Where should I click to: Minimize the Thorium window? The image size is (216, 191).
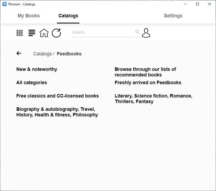click(x=185, y=4)
